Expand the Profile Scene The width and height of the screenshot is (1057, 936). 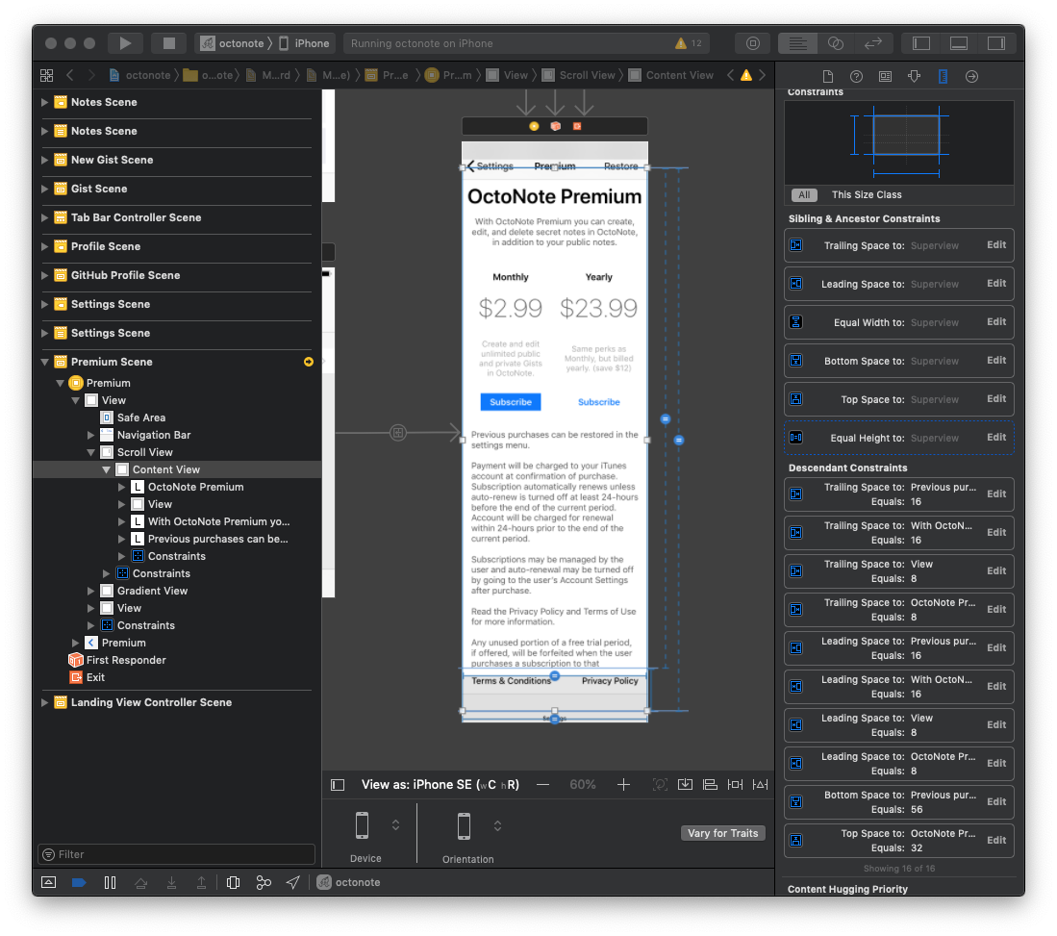point(44,246)
